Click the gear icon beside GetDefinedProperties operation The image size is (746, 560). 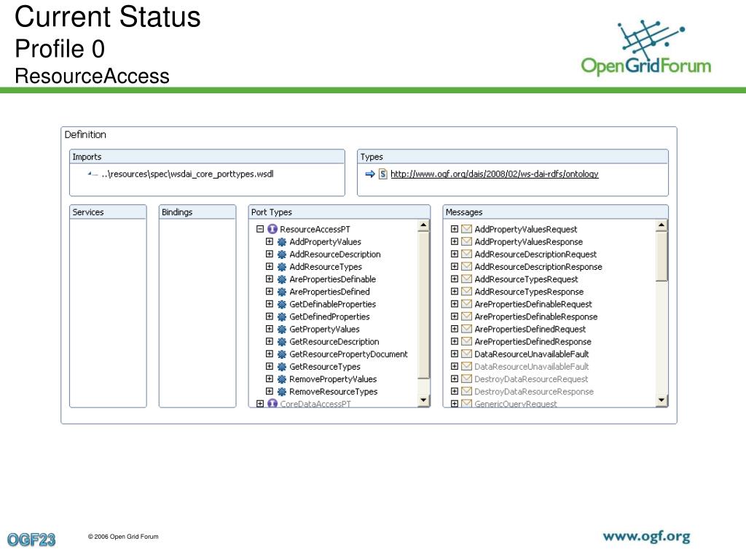coord(282,316)
